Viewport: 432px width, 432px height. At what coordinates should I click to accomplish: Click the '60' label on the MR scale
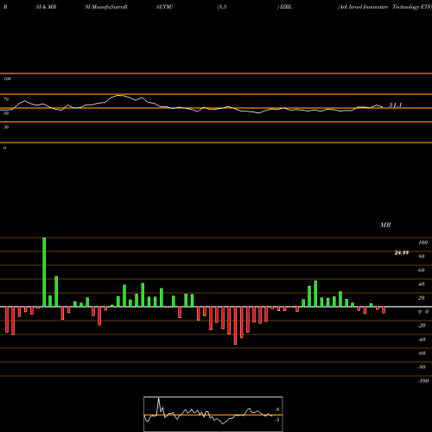(x=422, y=270)
